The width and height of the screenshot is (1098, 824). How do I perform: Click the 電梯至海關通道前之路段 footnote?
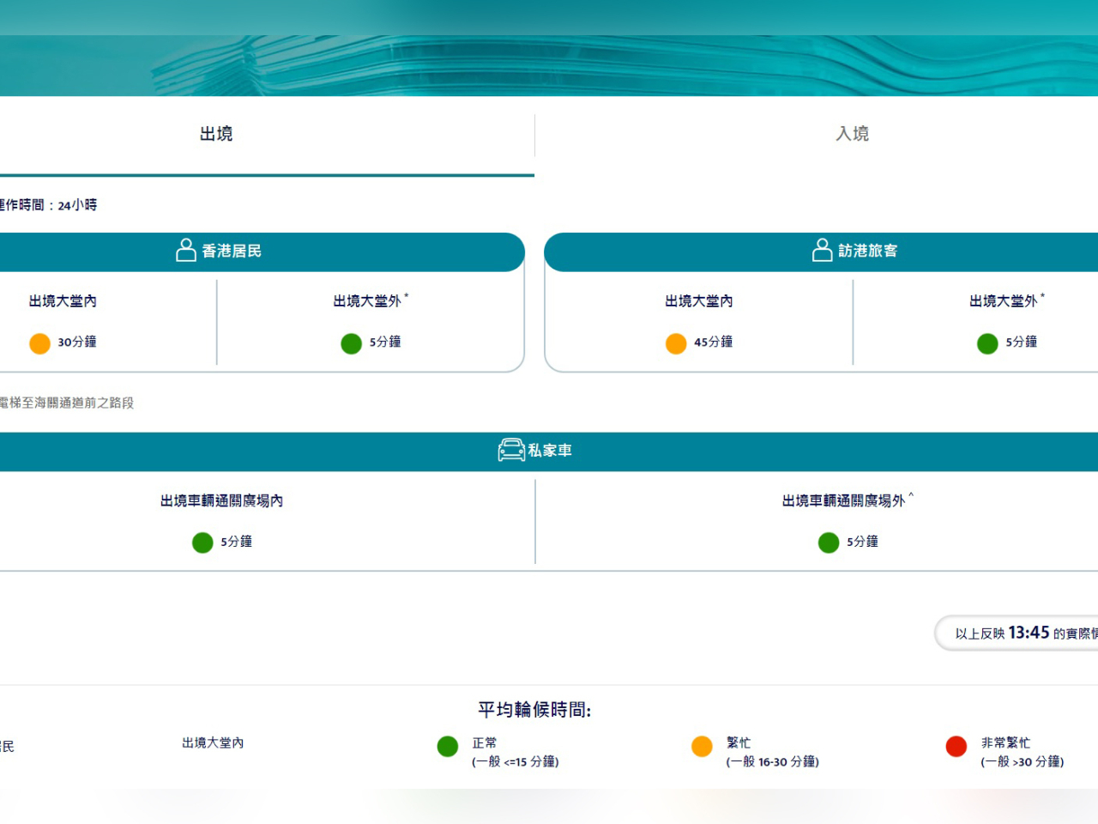tap(67, 403)
